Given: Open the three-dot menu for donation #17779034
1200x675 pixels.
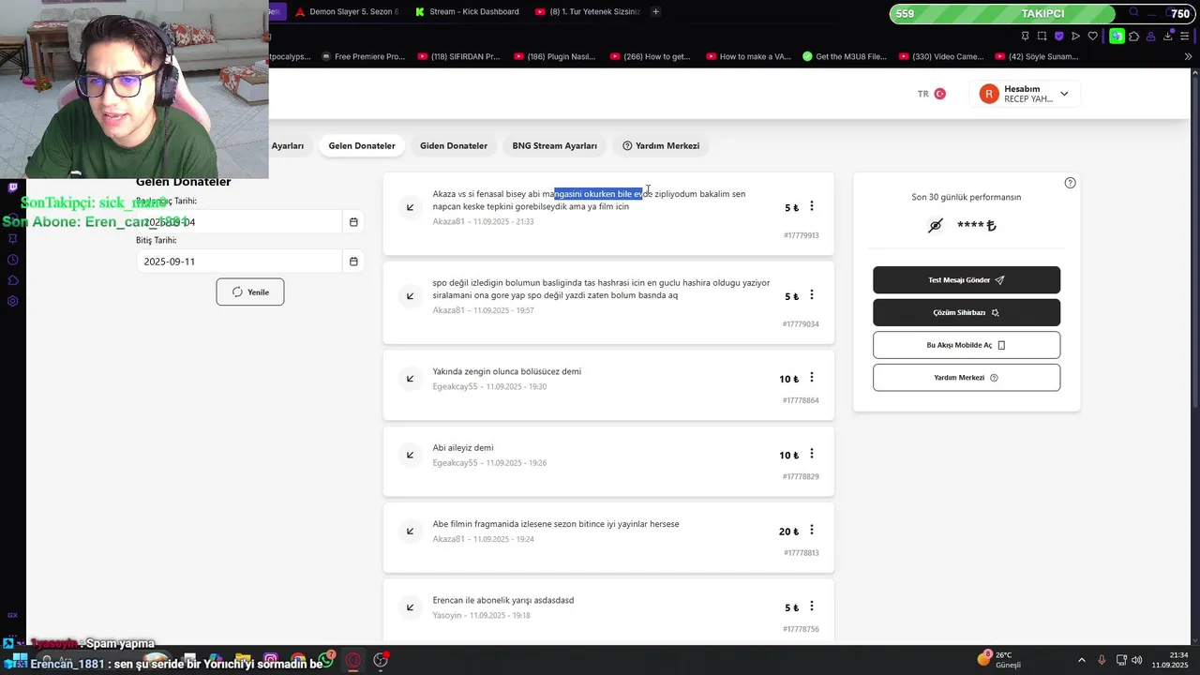Looking at the screenshot, I should click(x=812, y=295).
